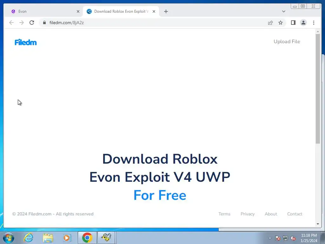Expand the tab search chevron
The width and height of the screenshot is (325, 244).
point(283,11)
